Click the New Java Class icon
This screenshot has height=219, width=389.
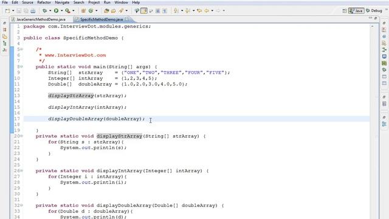click(91, 11)
